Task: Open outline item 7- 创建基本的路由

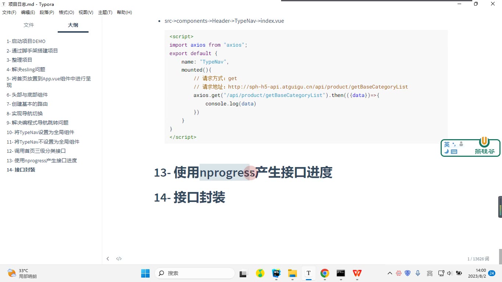Action: [x=27, y=104]
